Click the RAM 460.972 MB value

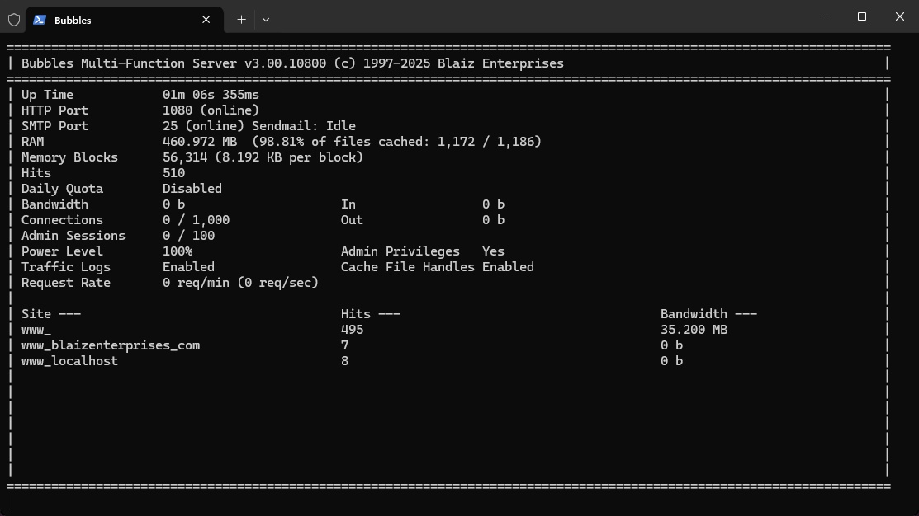(200, 142)
